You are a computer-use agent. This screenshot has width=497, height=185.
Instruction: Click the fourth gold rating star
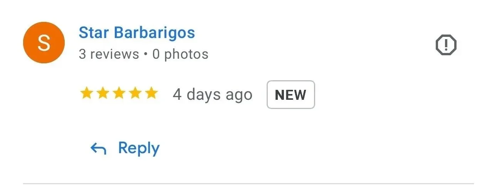click(x=135, y=93)
